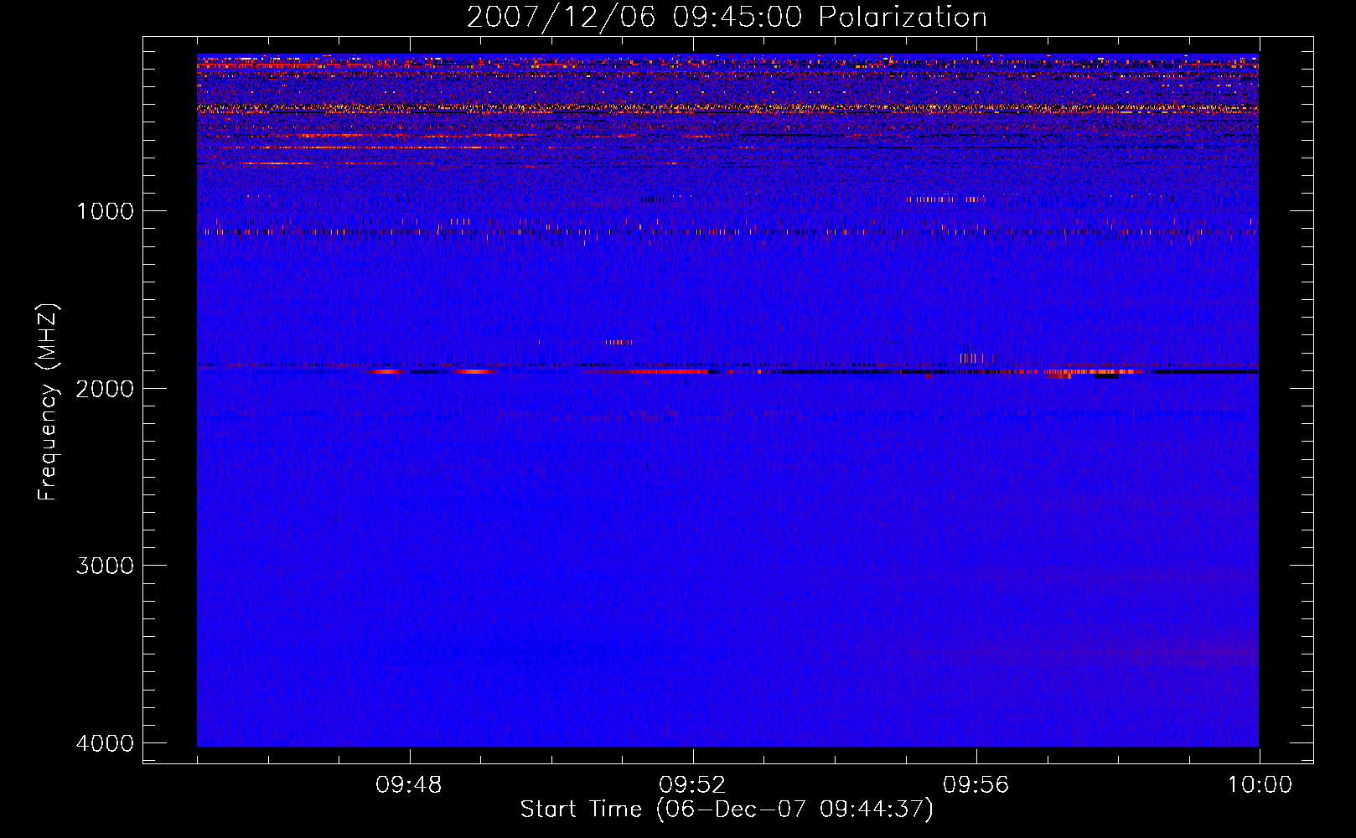Click the '10:00' time tick label

pos(1260,785)
